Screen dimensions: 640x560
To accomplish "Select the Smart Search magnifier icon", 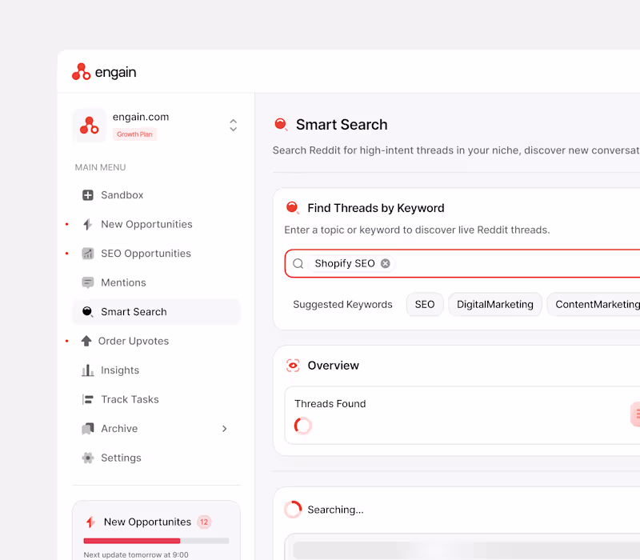I will [86, 311].
